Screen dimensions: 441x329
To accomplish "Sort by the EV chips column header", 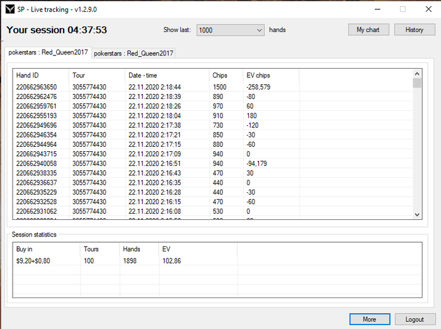I will [x=271, y=75].
